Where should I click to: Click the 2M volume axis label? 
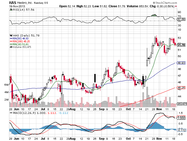(6, 99)
